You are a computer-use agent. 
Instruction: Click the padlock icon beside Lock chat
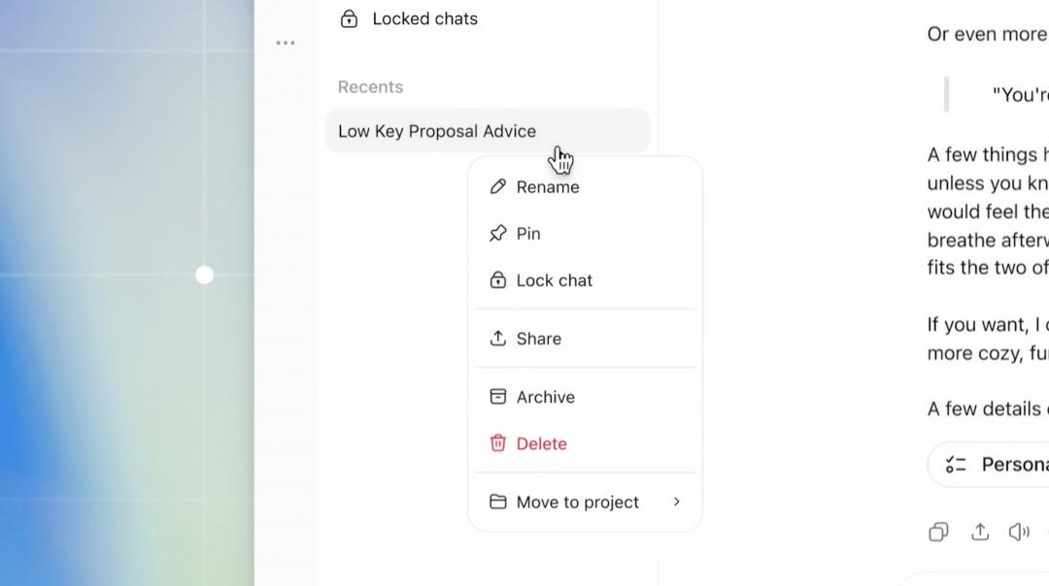[x=497, y=280]
